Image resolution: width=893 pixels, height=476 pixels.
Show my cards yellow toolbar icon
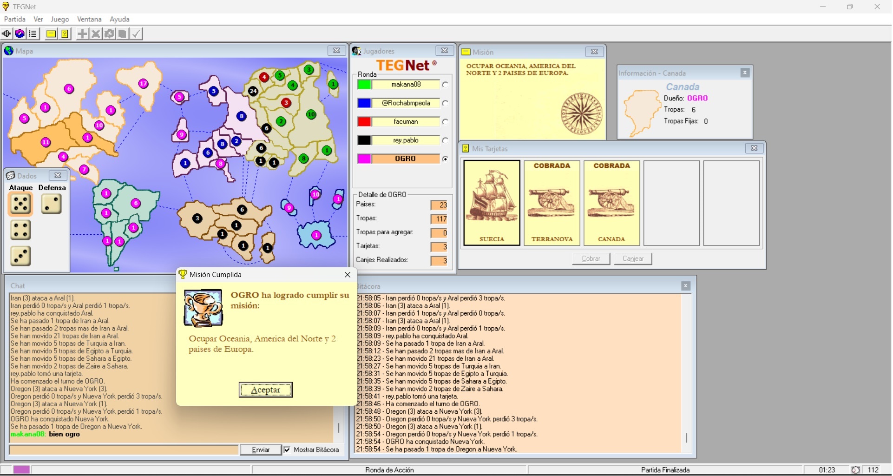(65, 34)
